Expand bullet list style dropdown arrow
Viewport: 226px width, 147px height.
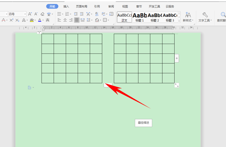(63, 14)
